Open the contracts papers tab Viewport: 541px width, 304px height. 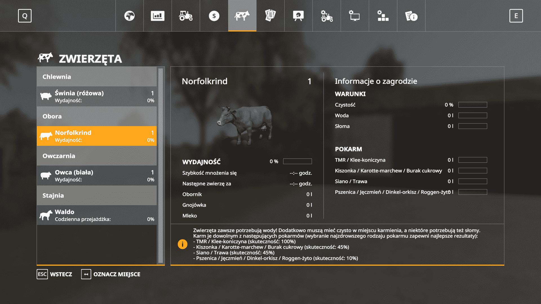point(270,16)
